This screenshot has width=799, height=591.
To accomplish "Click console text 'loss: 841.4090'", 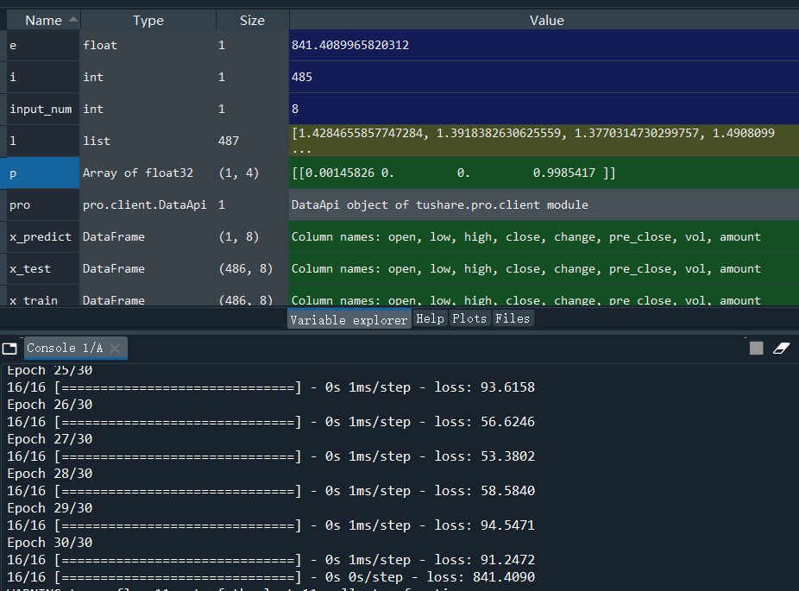I will point(481,577).
